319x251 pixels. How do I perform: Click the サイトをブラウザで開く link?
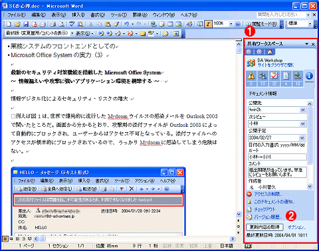pos(276,65)
